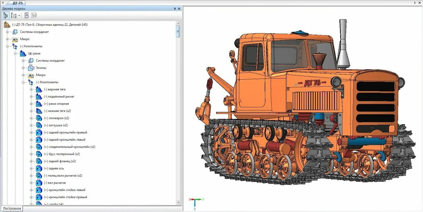Click the нижняя тяга (x2) icon

(x=39, y=111)
